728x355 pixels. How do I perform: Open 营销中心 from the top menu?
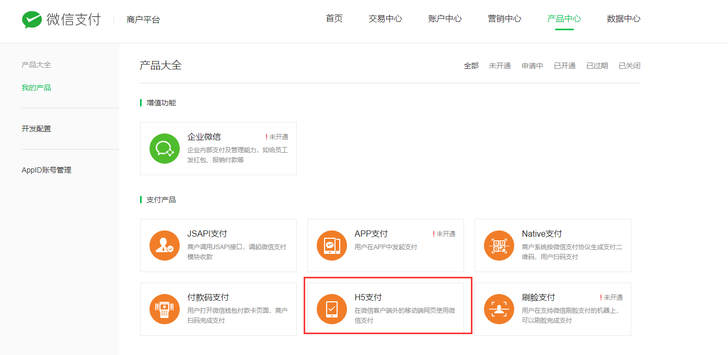point(504,19)
